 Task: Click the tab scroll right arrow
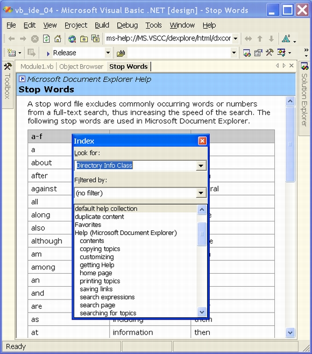click(284, 66)
